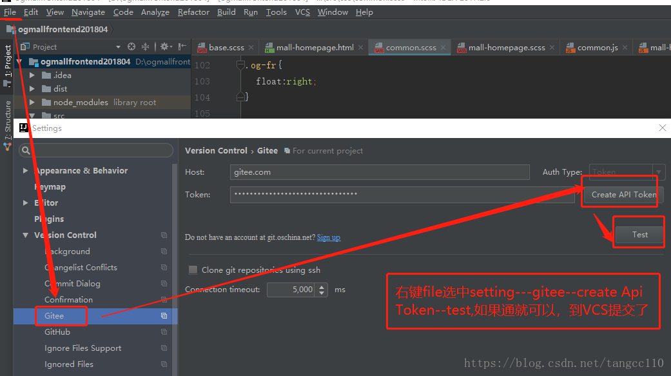Click the collapse all icon in Project panel
This screenshot has height=376, width=671.
[x=146, y=46]
